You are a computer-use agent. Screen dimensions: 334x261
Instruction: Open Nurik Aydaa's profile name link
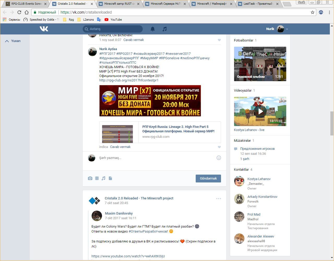click(108, 49)
